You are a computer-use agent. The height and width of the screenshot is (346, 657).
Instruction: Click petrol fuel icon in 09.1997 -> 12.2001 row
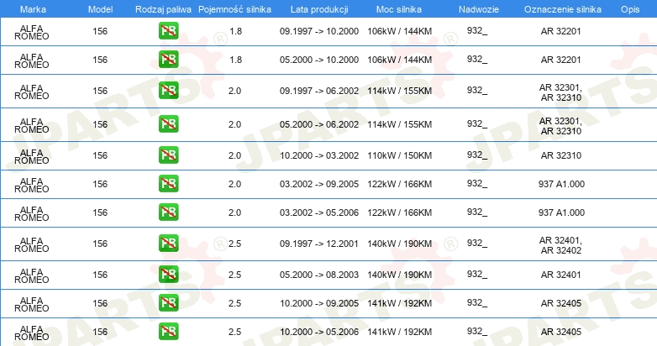[x=168, y=244]
